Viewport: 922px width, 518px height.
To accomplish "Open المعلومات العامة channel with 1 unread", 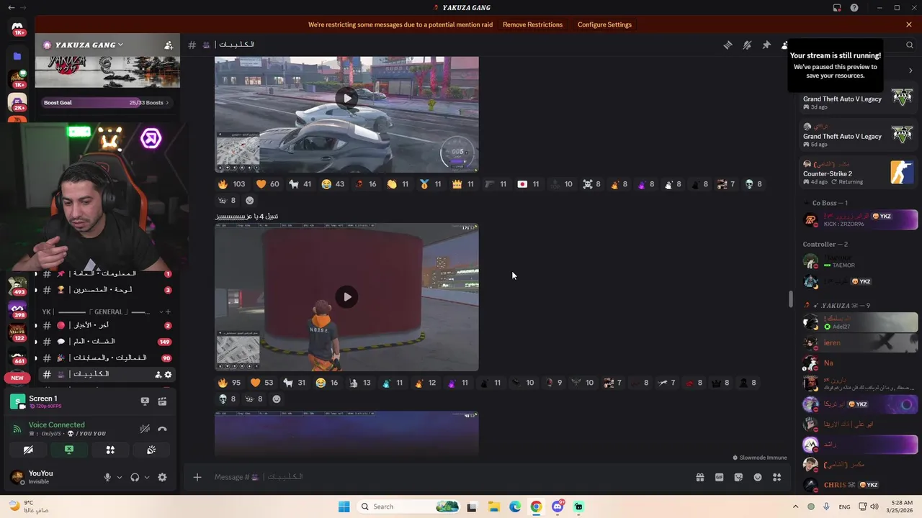I will click(107, 274).
